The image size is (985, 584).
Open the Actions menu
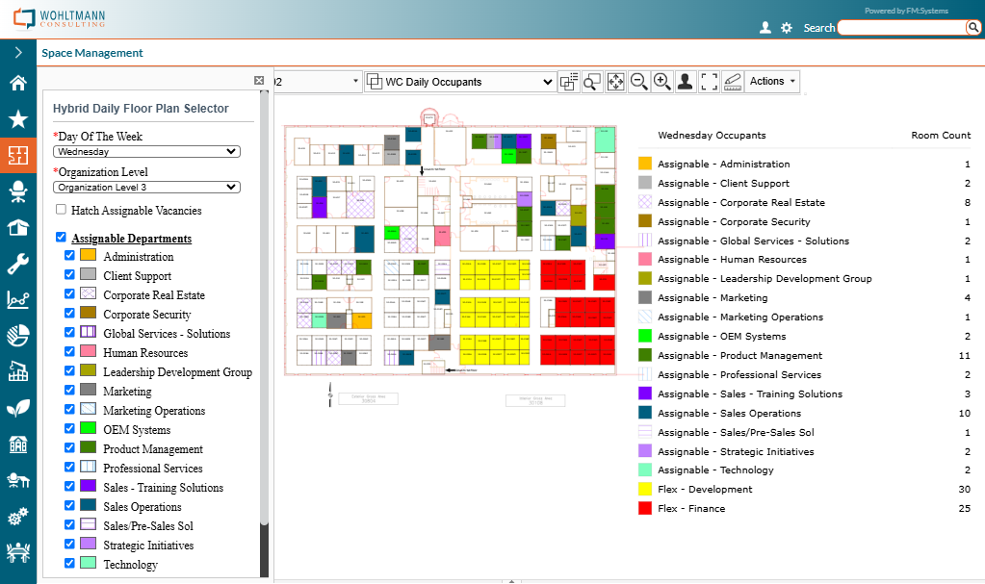point(773,82)
